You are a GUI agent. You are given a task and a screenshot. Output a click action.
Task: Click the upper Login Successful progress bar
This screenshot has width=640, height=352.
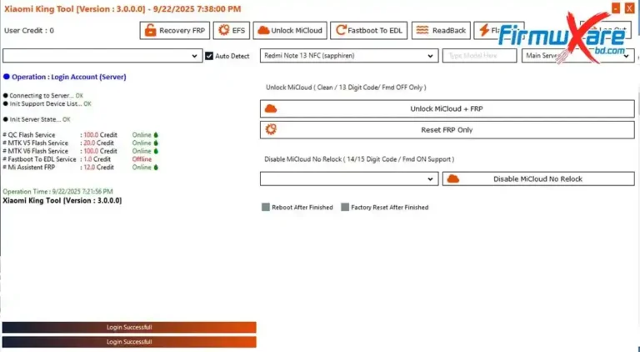tap(129, 327)
